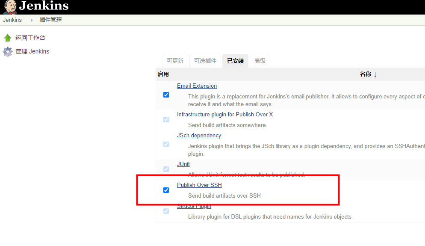Click the 管理 Jenkins sidebar link
Screen dimensions: 425x246
coord(32,51)
